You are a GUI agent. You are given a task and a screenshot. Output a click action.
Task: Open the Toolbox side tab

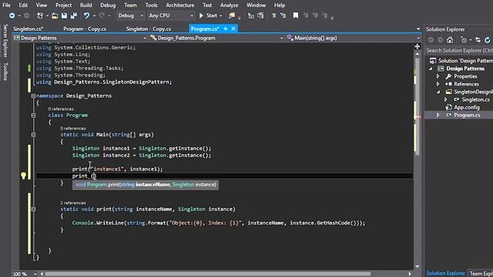[x=5, y=72]
